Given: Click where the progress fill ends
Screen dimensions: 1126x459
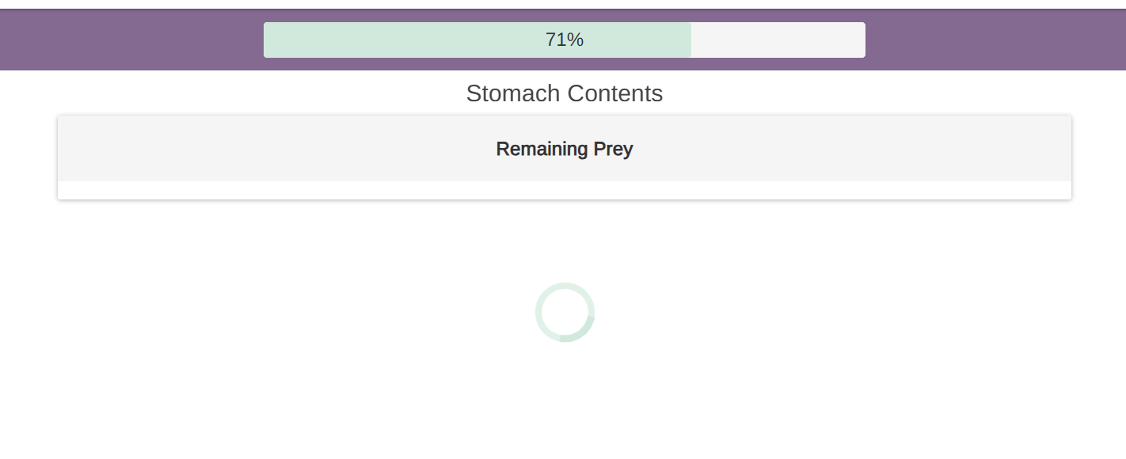Looking at the screenshot, I should click(x=690, y=40).
